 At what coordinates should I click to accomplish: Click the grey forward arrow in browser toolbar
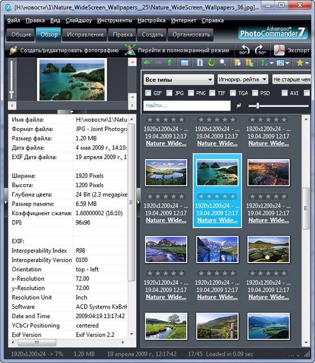pyautogui.click(x=159, y=63)
